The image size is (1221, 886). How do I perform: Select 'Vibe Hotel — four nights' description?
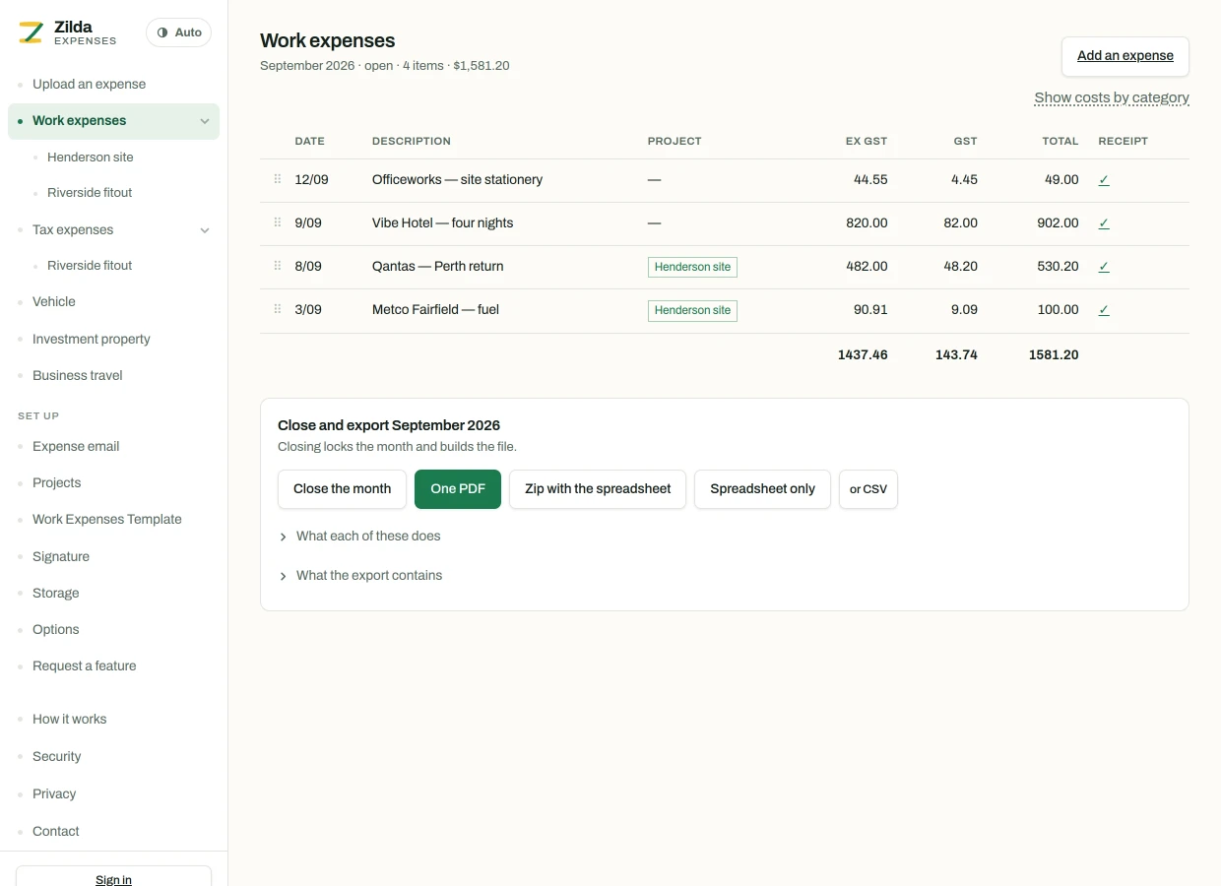coord(443,222)
